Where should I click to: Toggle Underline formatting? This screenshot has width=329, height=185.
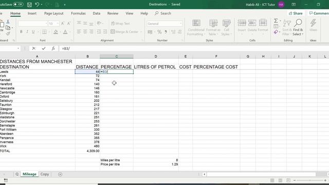point(33,32)
